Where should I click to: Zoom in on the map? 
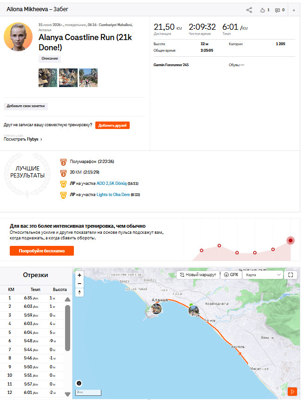[79, 275]
